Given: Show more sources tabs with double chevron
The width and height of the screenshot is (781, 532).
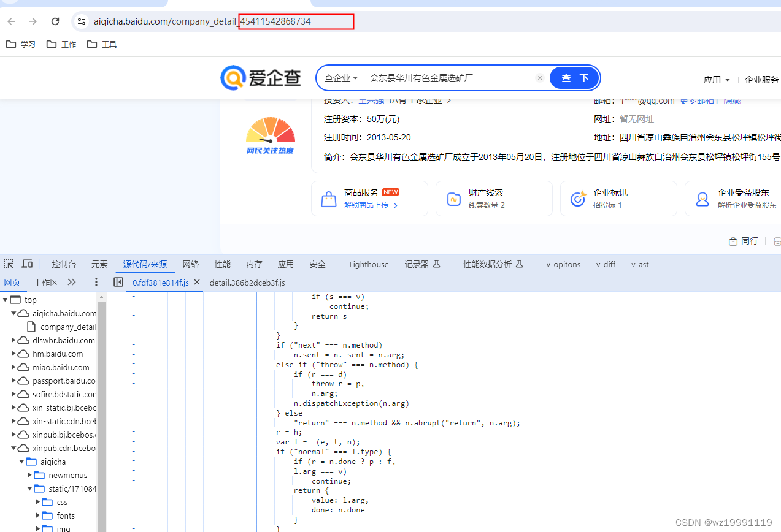Looking at the screenshot, I should pyautogui.click(x=72, y=282).
